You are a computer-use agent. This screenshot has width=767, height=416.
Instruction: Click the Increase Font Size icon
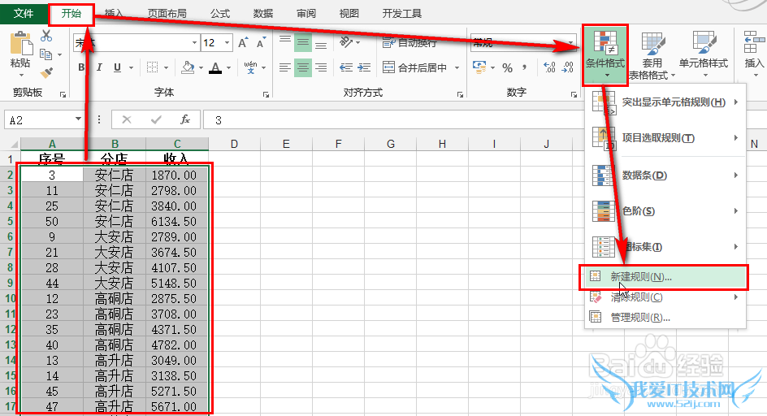243,42
